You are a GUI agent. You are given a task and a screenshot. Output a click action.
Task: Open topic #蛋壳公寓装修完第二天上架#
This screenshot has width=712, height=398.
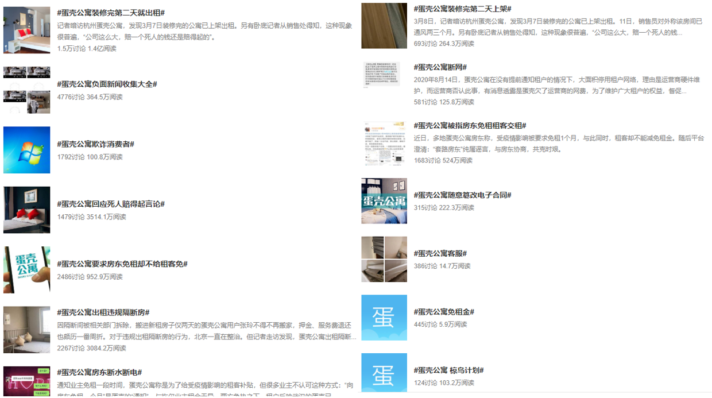462,9
